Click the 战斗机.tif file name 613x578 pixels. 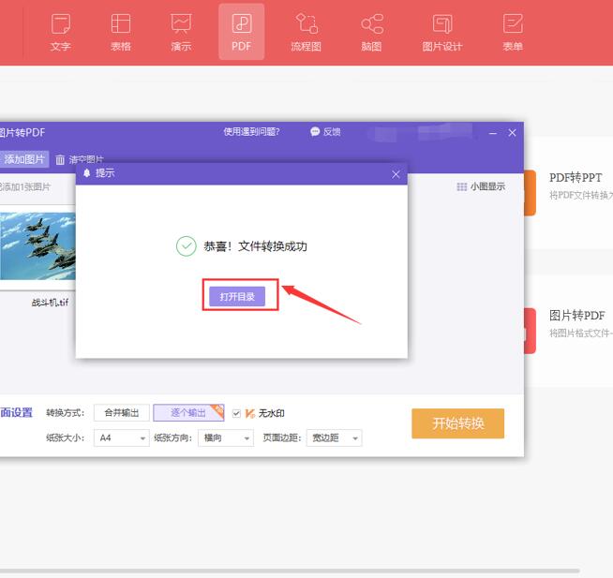tap(50, 302)
